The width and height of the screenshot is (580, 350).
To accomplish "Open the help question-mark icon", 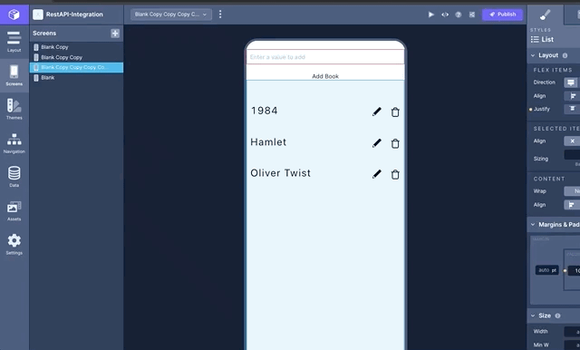I will tap(459, 15).
